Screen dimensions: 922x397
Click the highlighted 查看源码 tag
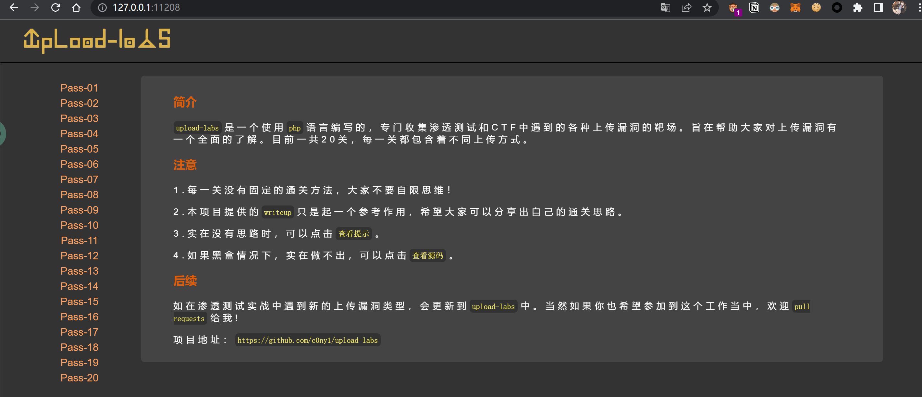(427, 255)
